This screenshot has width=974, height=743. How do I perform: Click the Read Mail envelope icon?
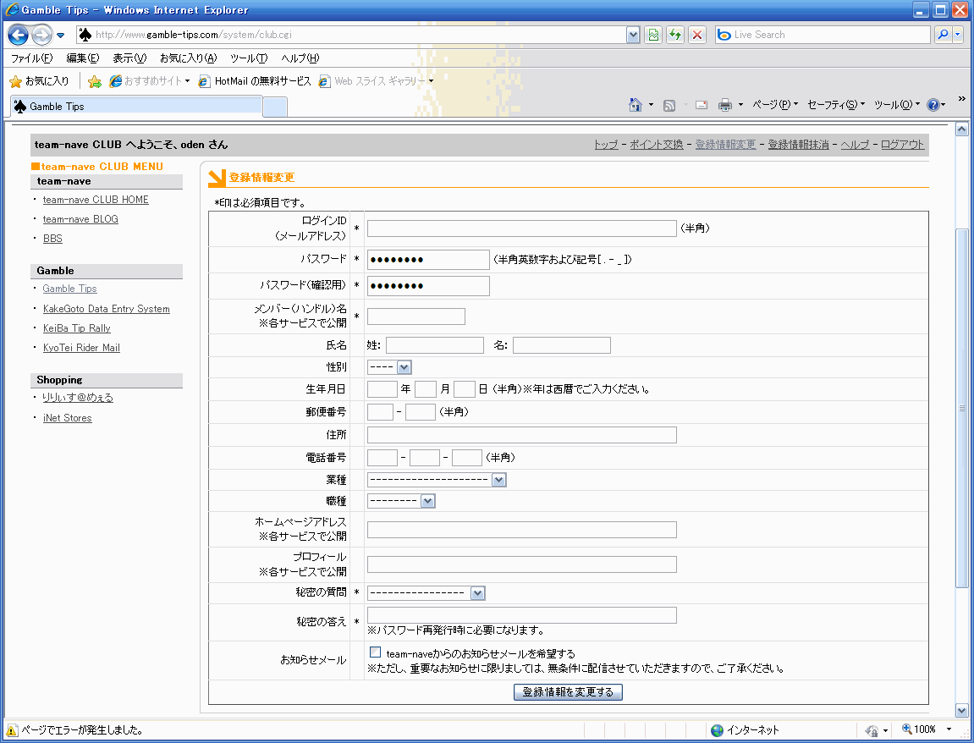(702, 105)
